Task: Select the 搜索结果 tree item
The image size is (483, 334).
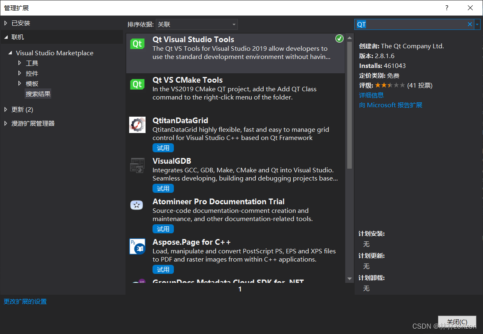Action: pyautogui.click(x=38, y=94)
